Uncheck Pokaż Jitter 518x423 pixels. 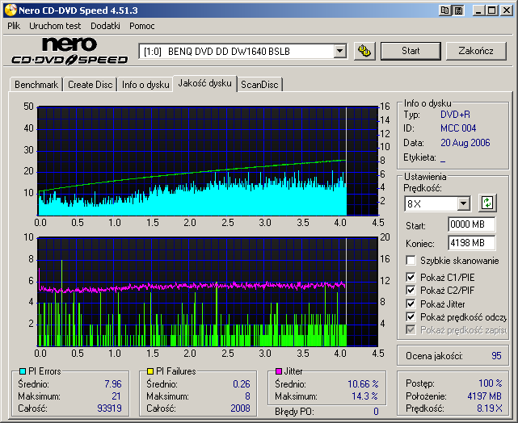tap(411, 304)
